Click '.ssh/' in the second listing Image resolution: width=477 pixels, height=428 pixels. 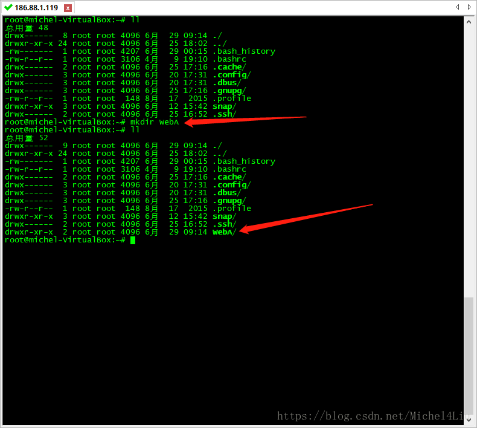(225, 224)
